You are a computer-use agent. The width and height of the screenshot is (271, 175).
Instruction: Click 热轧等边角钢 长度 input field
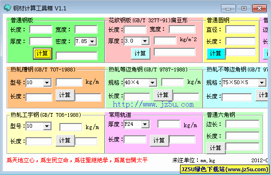point(137,97)
